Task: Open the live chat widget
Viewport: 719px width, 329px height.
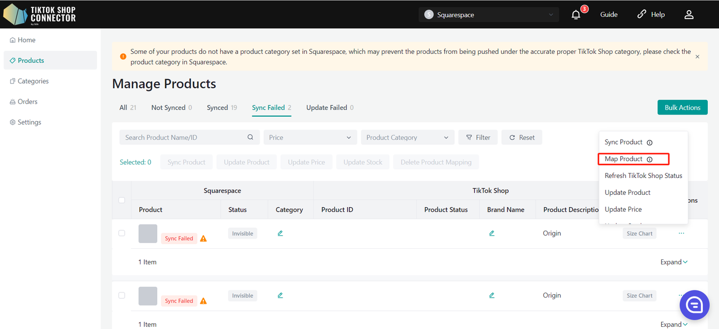Action: 694,305
